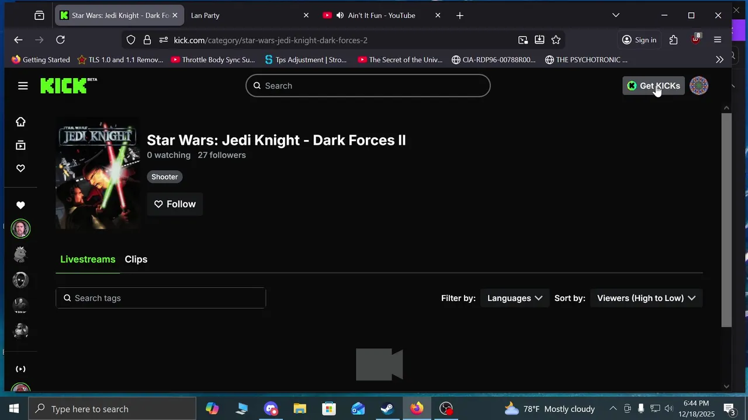The image size is (748, 420).
Task: Open volume control in system tray
Action: pyautogui.click(x=669, y=409)
